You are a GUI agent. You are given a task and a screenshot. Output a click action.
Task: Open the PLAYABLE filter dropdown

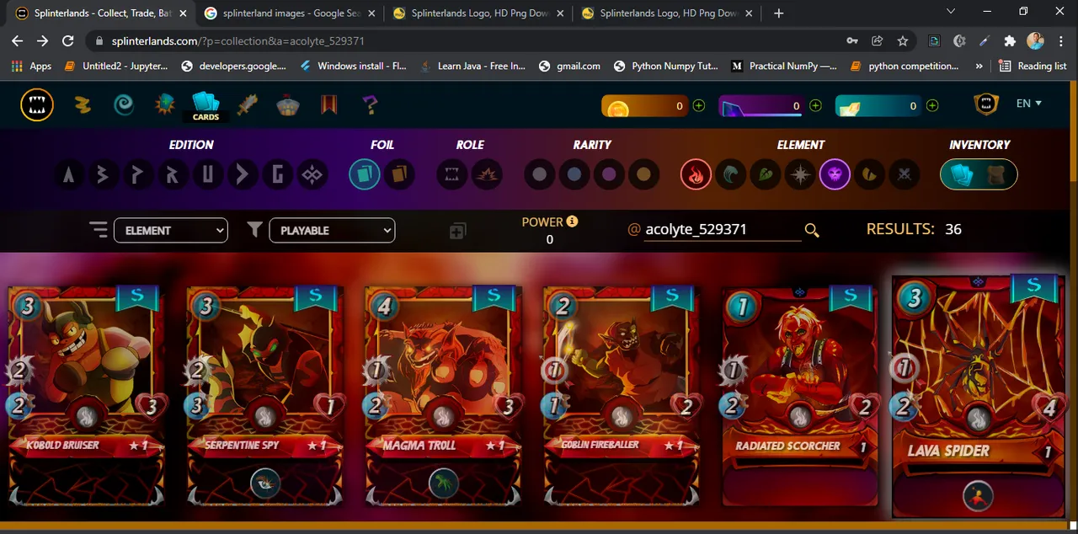pos(332,230)
